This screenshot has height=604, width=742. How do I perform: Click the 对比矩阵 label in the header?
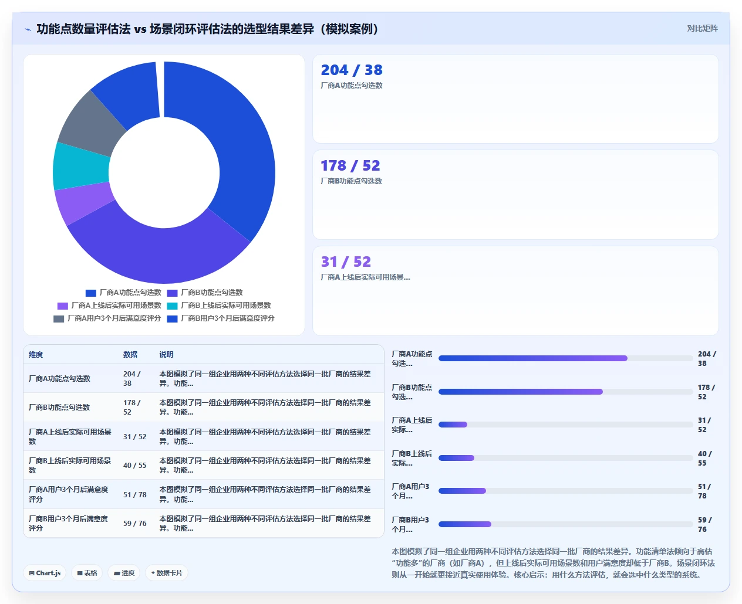tap(702, 28)
